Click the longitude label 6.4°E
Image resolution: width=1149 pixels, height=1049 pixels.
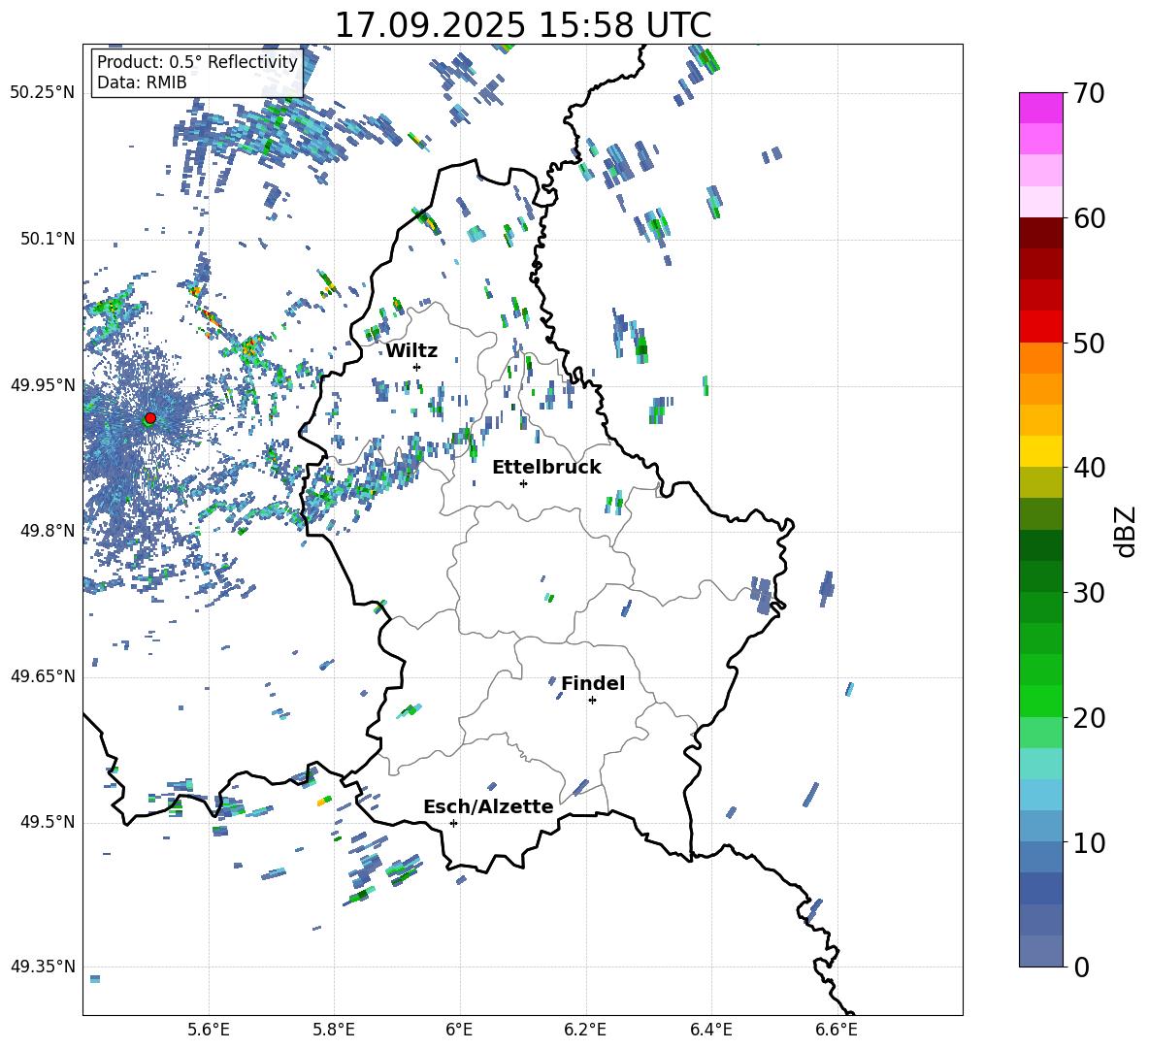pos(710,1030)
